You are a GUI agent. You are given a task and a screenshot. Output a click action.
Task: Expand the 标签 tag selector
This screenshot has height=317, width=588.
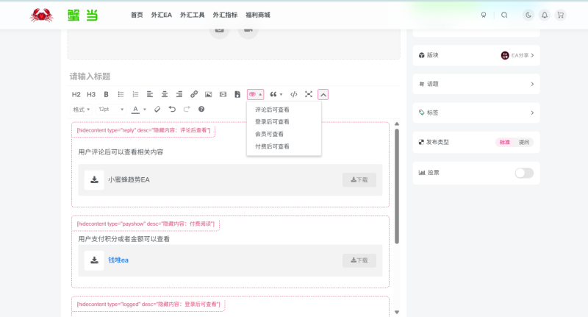click(x=476, y=113)
